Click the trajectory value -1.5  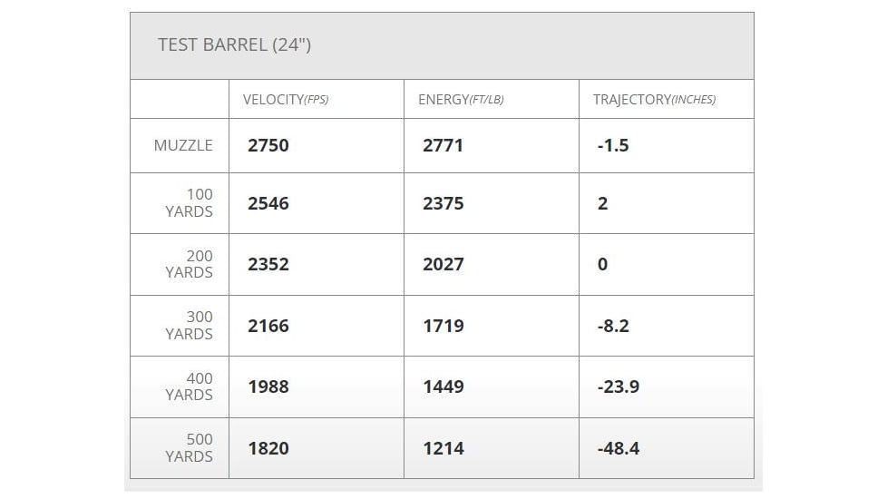613,145
